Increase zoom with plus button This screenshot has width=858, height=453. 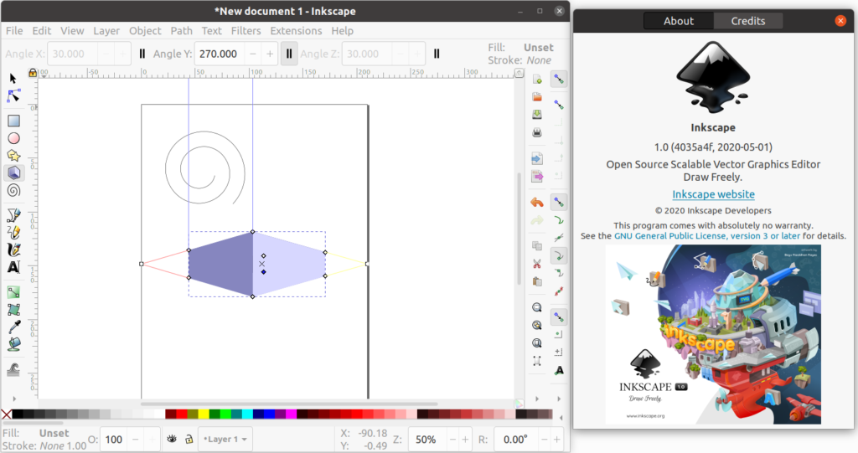(x=465, y=440)
